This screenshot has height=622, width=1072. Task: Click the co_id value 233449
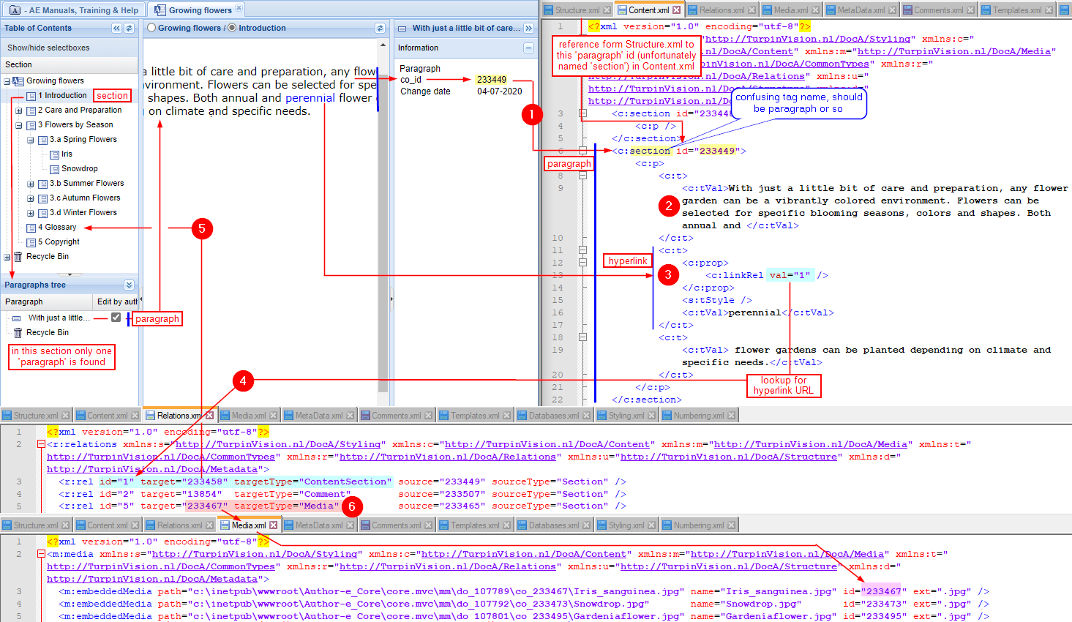coord(491,80)
